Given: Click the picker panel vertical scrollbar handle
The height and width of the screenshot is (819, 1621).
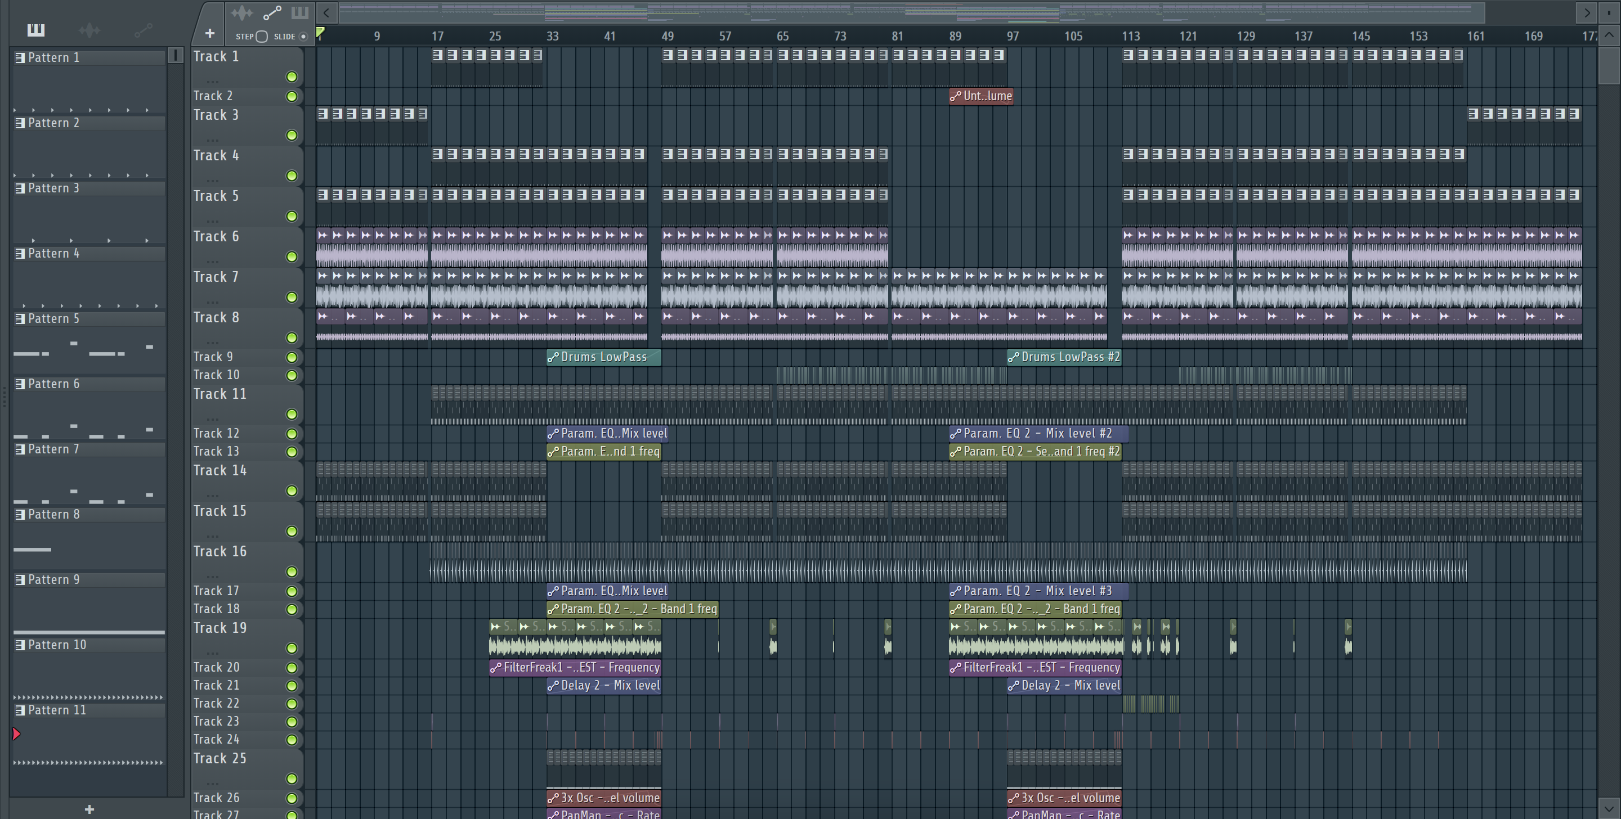Looking at the screenshot, I should [x=176, y=55].
